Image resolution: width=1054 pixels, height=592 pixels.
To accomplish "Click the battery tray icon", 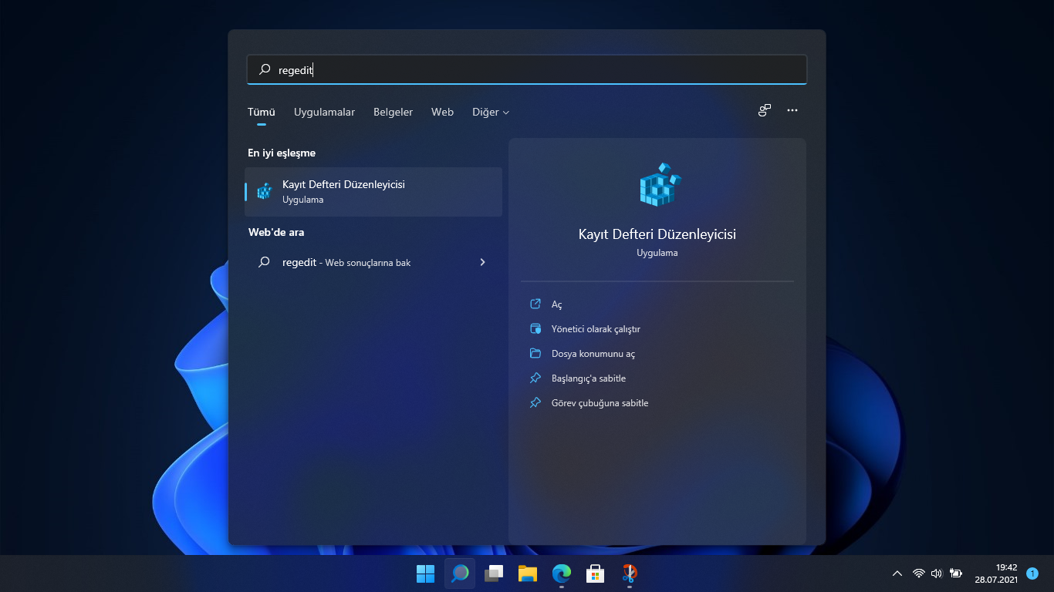I will click(956, 573).
